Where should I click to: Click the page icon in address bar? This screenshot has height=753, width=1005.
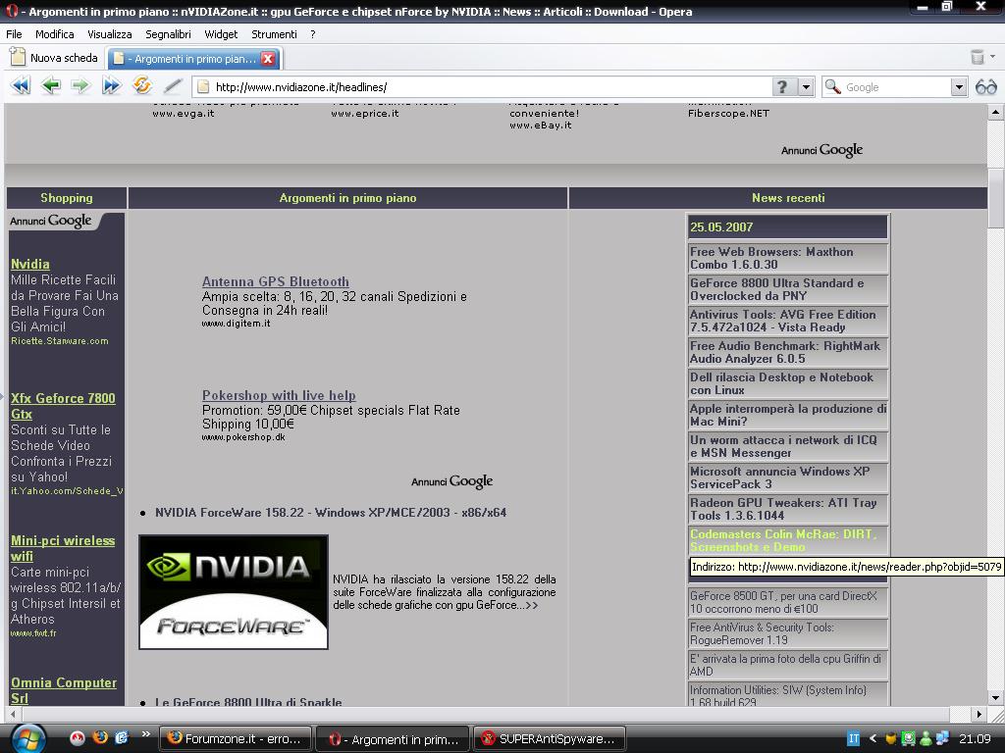click(x=203, y=86)
